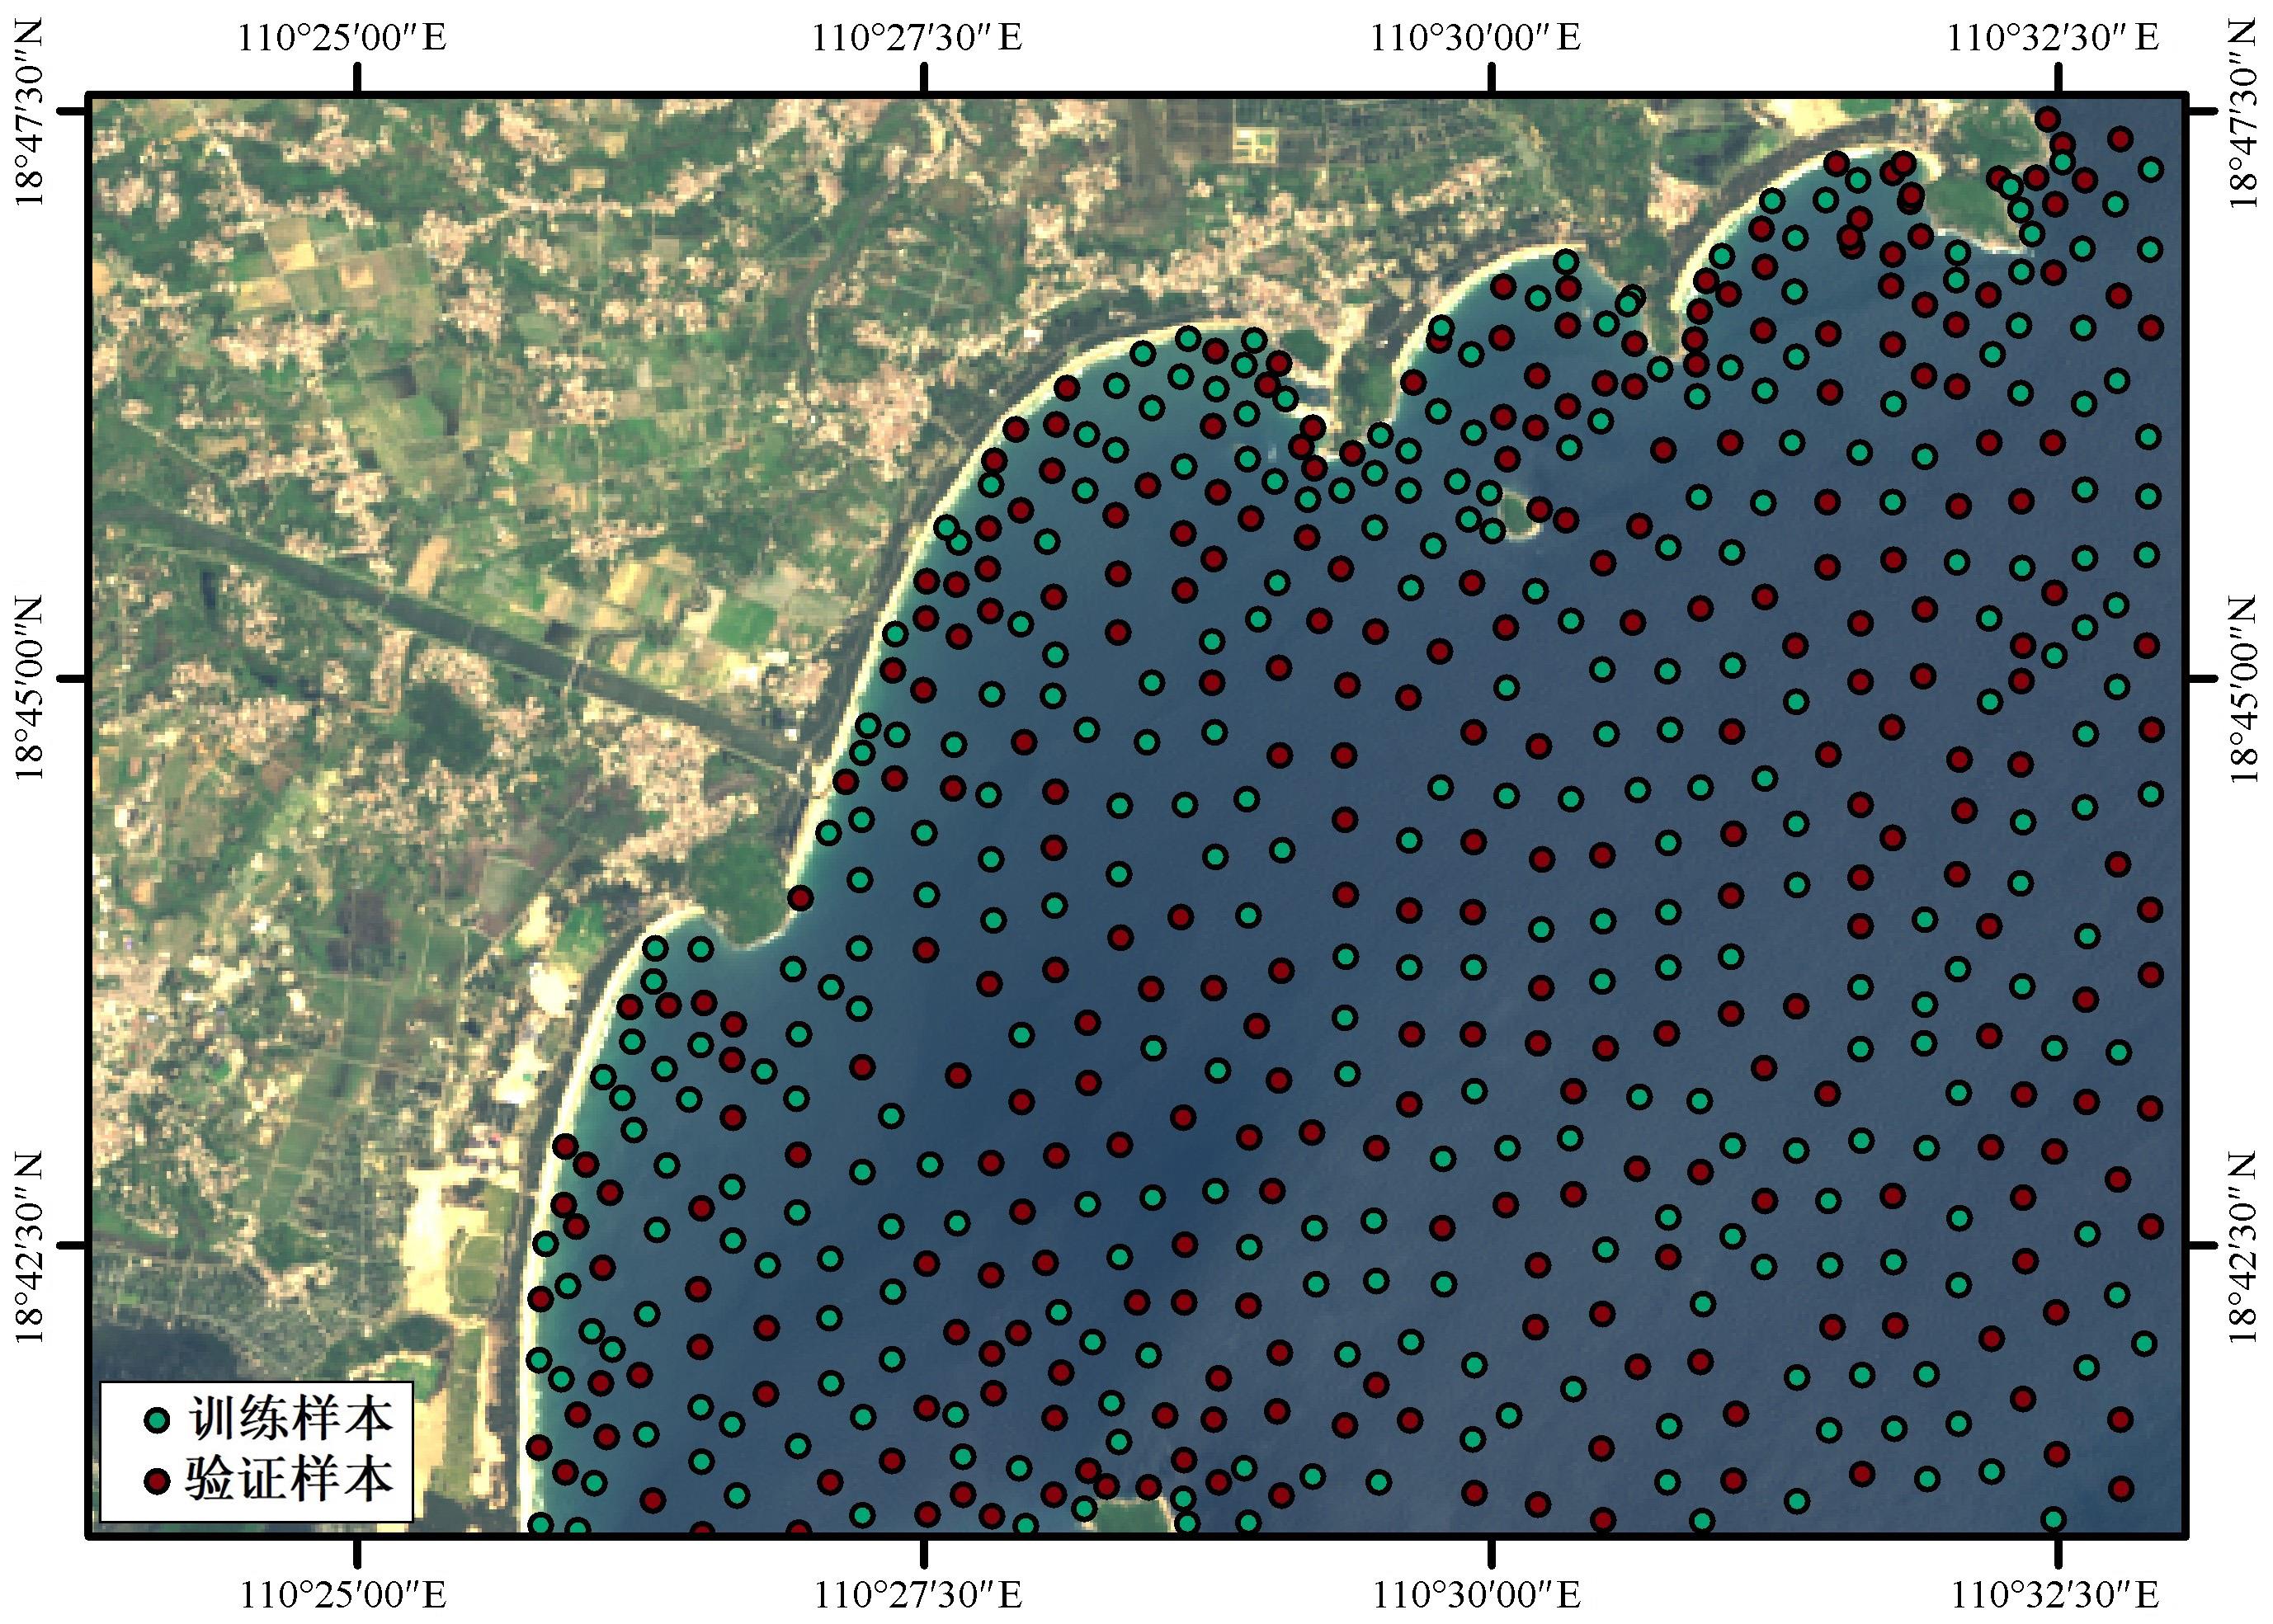Click the left-axis latitude label 18°45′00″N
Image resolution: width=2273 pixels, height=1624 pixels.
pos(30,689)
